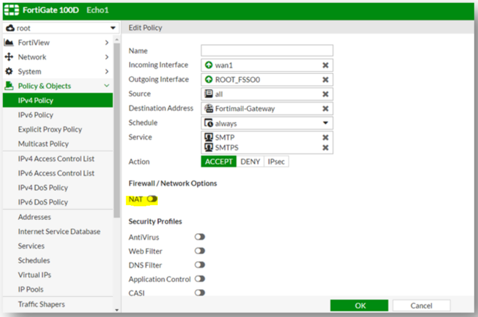This screenshot has width=478, height=317.
Task: Remove Fortimail-Gateway destination address
Action: 326,108
